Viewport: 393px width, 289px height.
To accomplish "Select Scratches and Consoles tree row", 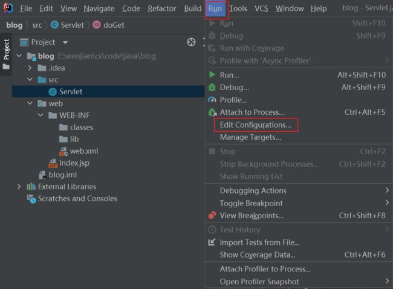I will coord(77,198).
